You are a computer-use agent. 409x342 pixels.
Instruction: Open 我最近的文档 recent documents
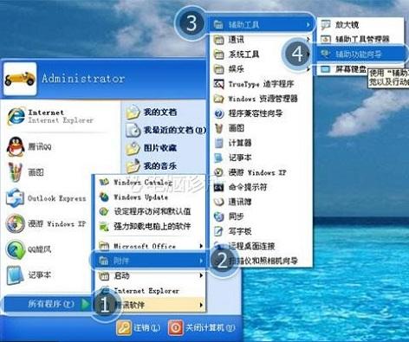click(166, 130)
